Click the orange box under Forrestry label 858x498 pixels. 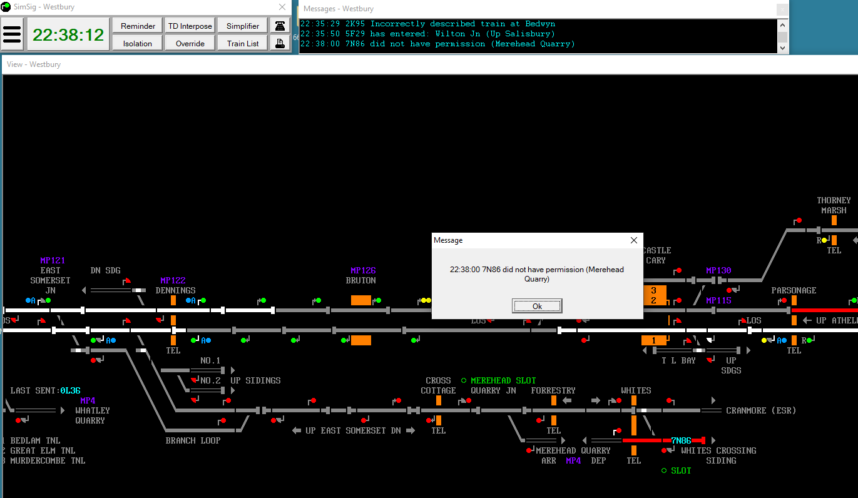554,400
